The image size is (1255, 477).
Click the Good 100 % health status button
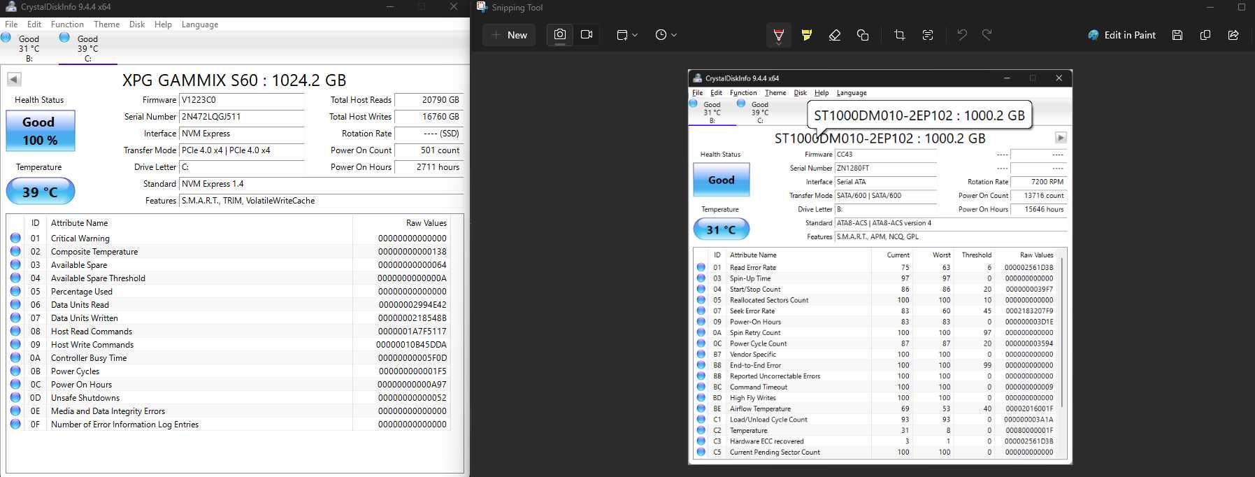41,131
